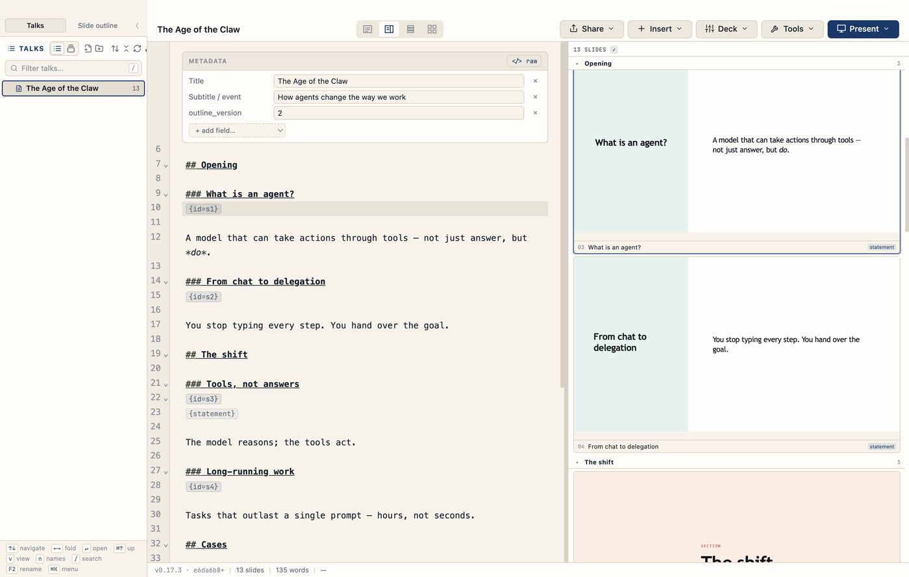This screenshot has width=909, height=577.
Task: Click the editor pane vertical scrollbar
Action: [x=562, y=214]
